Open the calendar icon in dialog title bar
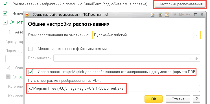The width and height of the screenshot is (210, 104). pyautogui.click(x=167, y=15)
